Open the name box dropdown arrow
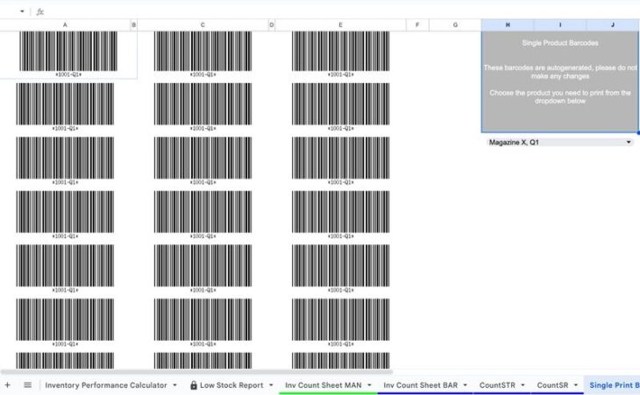The image size is (640, 395). pos(22,11)
